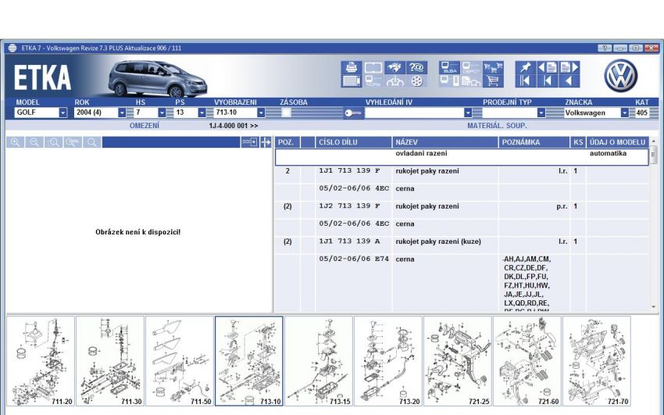
Task: Click 'rukojet paky razeni (kuze)' name cell
Action: tap(438, 241)
